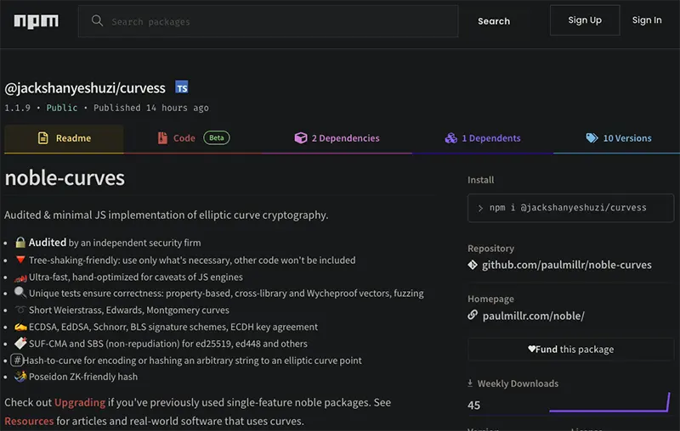Click the Install heading
This screenshot has width=680, height=431.
(x=480, y=180)
